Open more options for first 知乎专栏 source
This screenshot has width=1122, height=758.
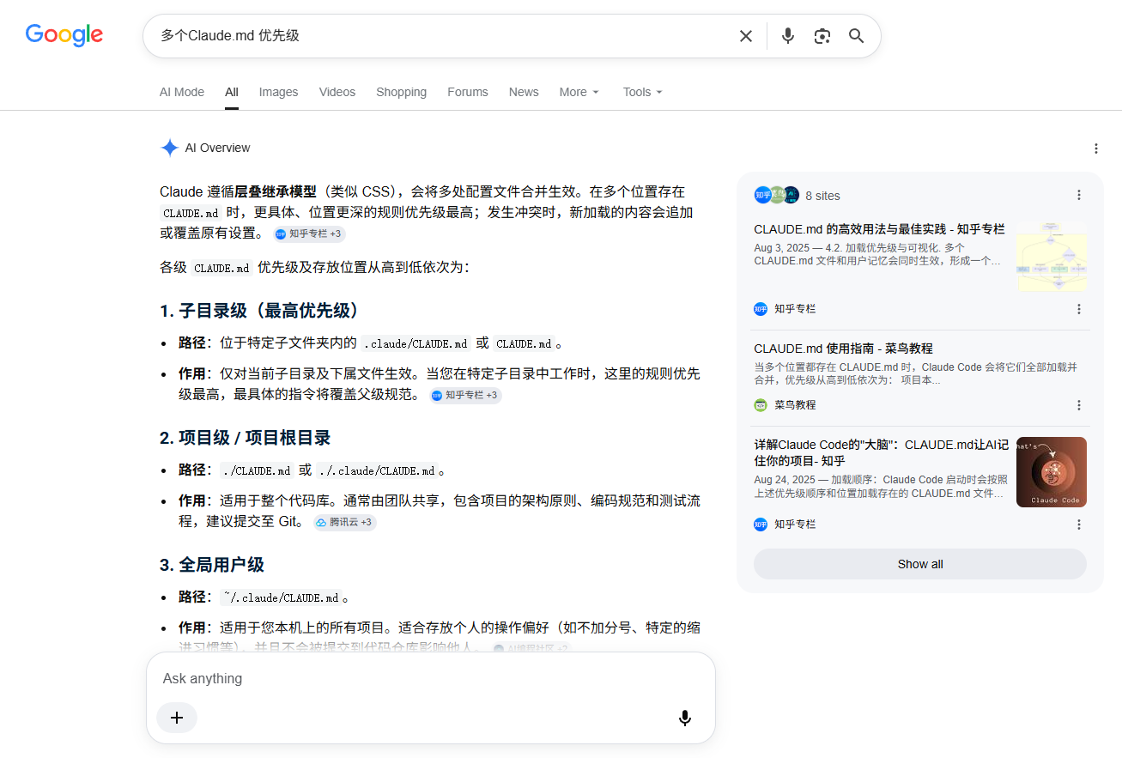pyautogui.click(x=1079, y=309)
